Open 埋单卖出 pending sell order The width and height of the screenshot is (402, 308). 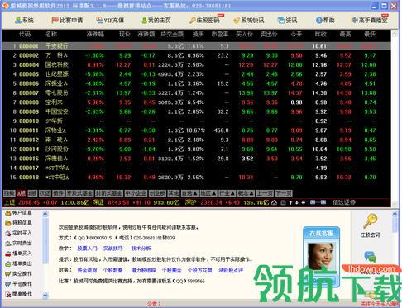point(18,263)
